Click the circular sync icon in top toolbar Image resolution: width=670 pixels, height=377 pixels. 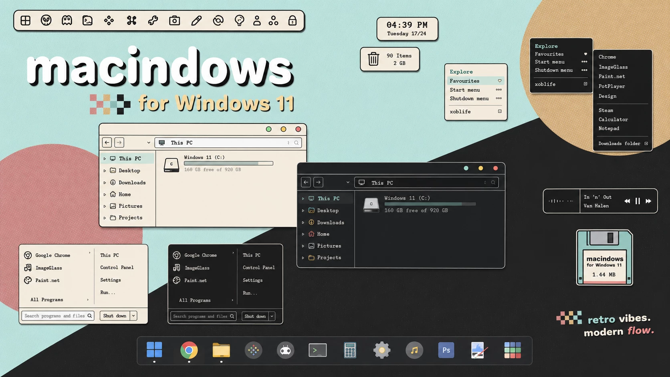click(x=218, y=20)
